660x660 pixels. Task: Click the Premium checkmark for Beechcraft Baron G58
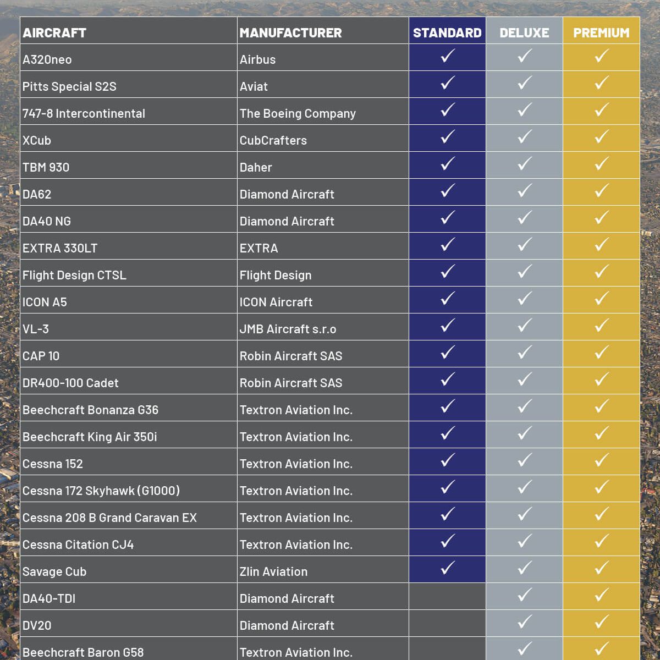point(602,649)
